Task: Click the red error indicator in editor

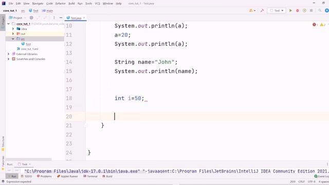Action: click(315, 25)
